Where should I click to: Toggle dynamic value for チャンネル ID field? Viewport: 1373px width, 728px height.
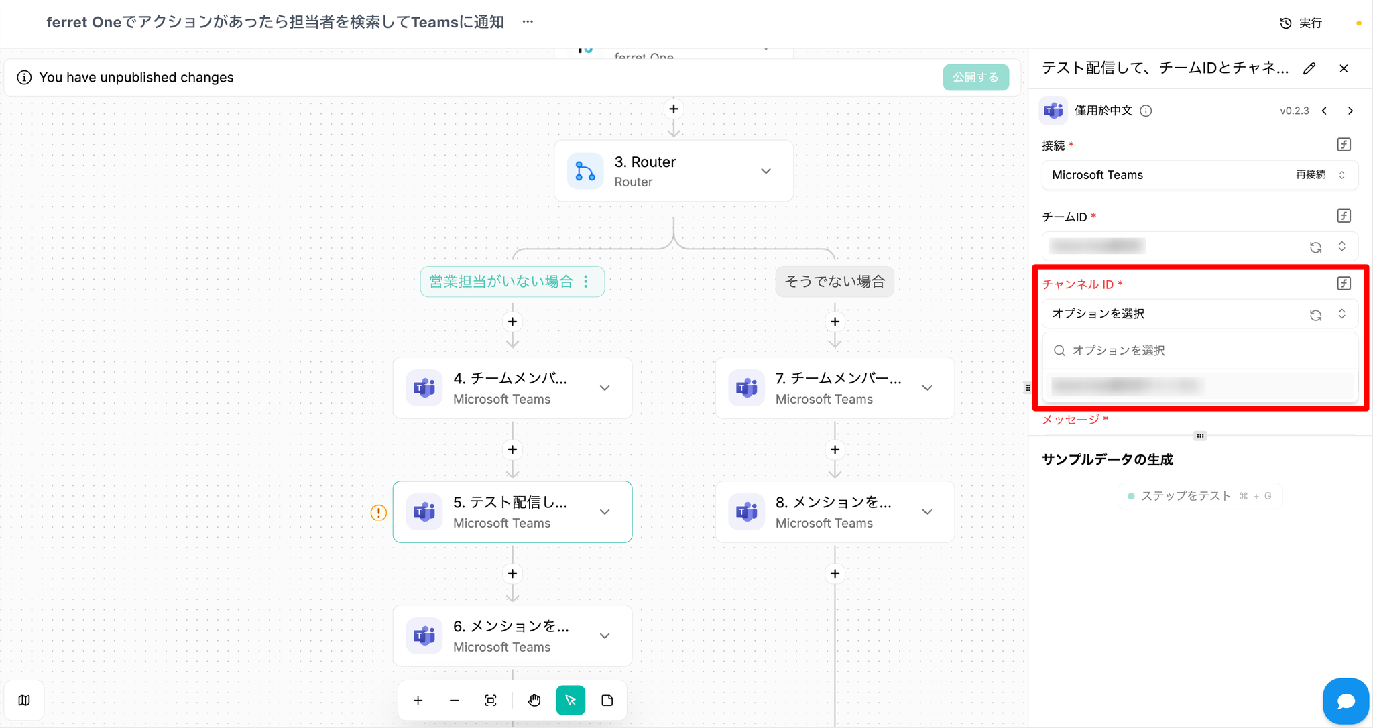tap(1344, 284)
